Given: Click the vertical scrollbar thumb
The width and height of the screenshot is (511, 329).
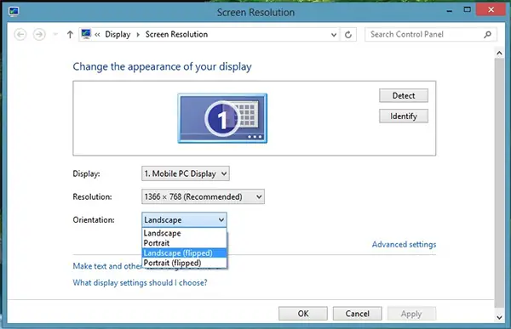Looking at the screenshot, I should pyautogui.click(x=499, y=182).
